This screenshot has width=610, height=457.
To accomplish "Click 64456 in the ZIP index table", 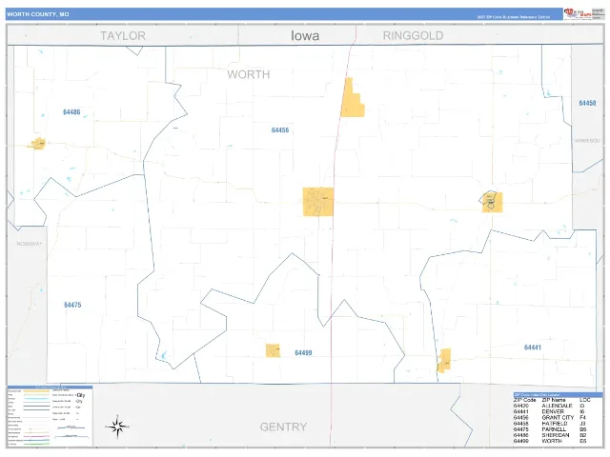I will (521, 417).
